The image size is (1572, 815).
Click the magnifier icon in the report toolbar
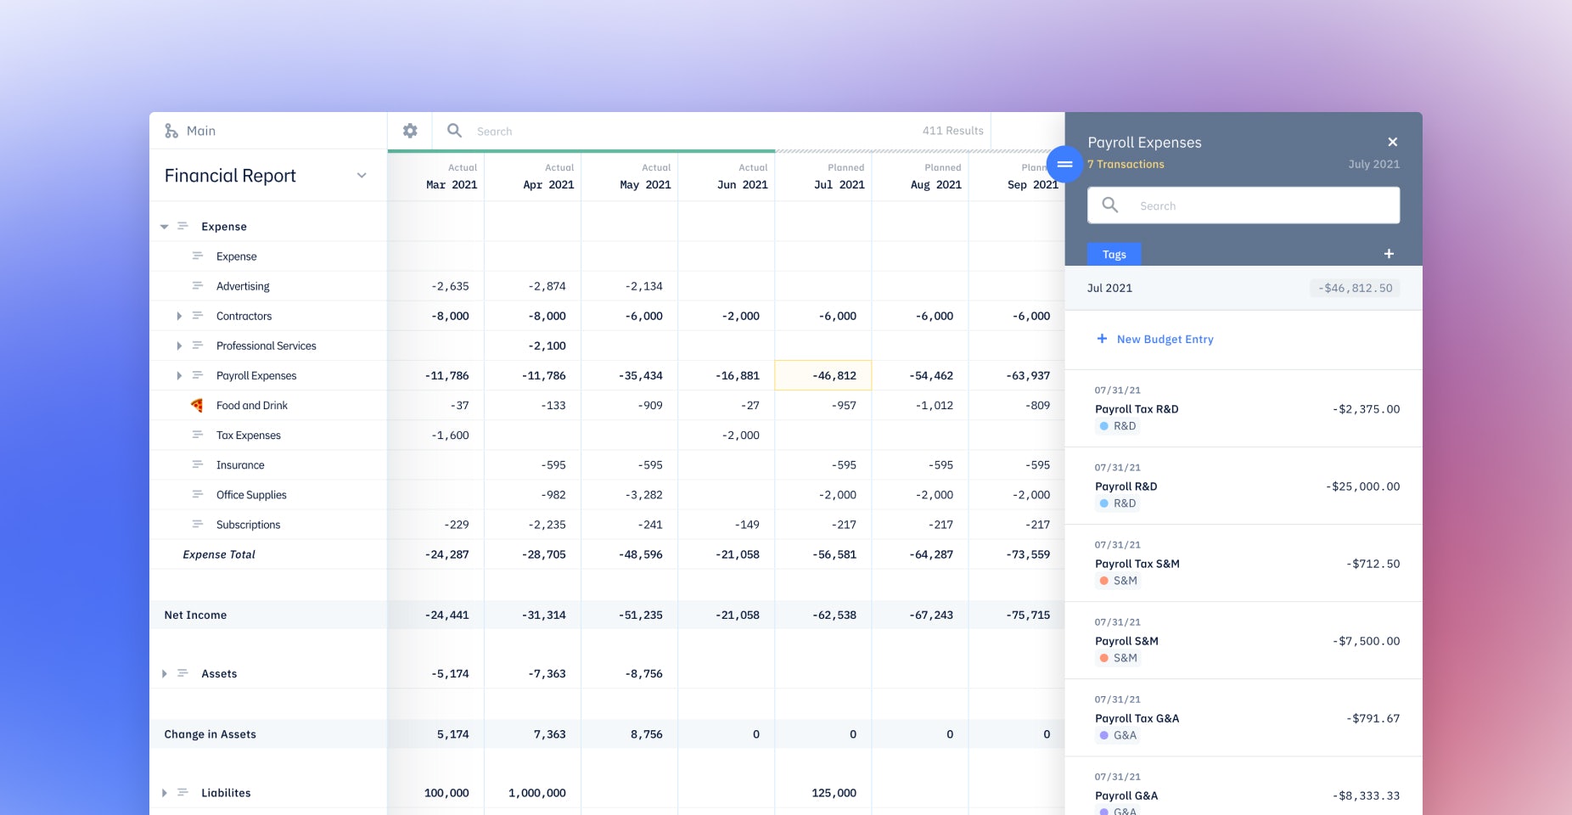point(455,131)
